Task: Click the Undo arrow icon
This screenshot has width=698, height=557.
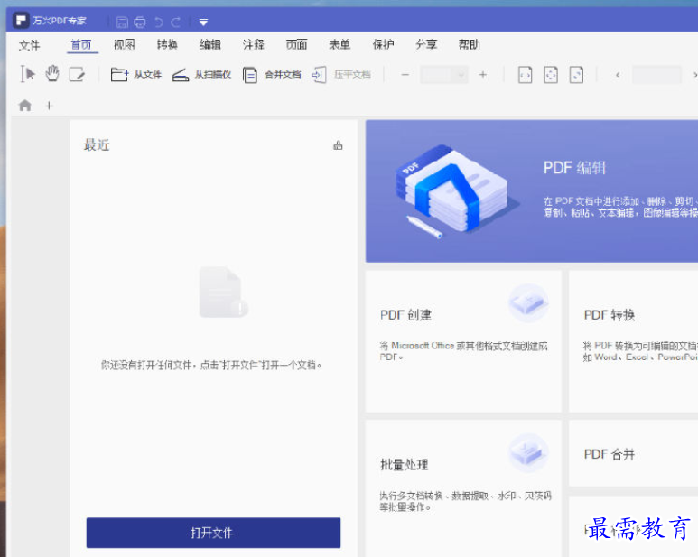Action: tap(159, 22)
